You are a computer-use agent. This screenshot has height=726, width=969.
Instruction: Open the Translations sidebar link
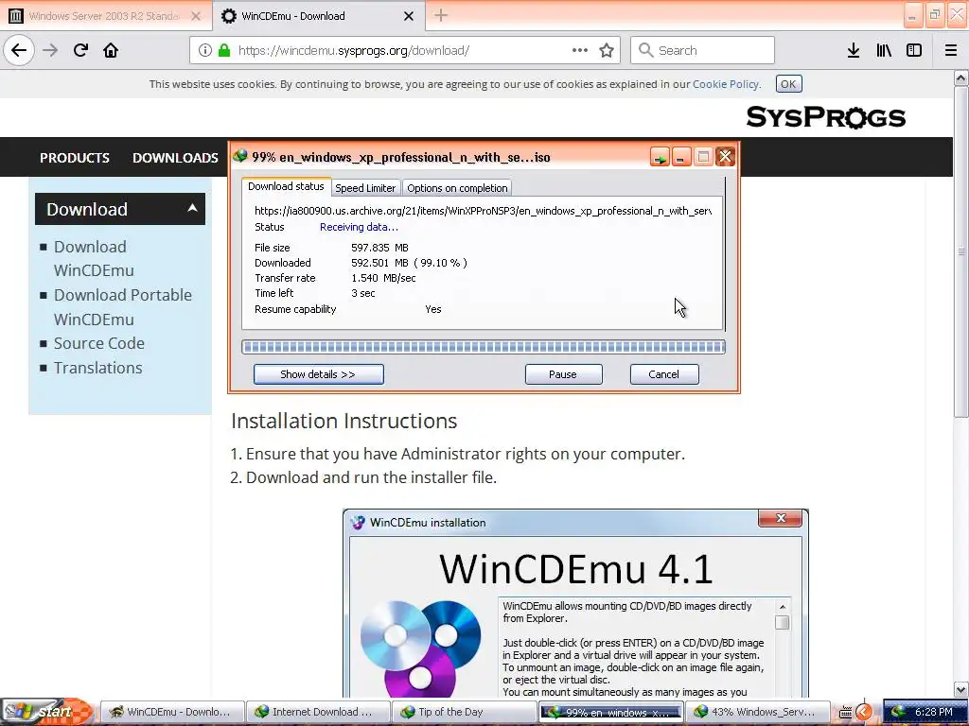click(97, 368)
